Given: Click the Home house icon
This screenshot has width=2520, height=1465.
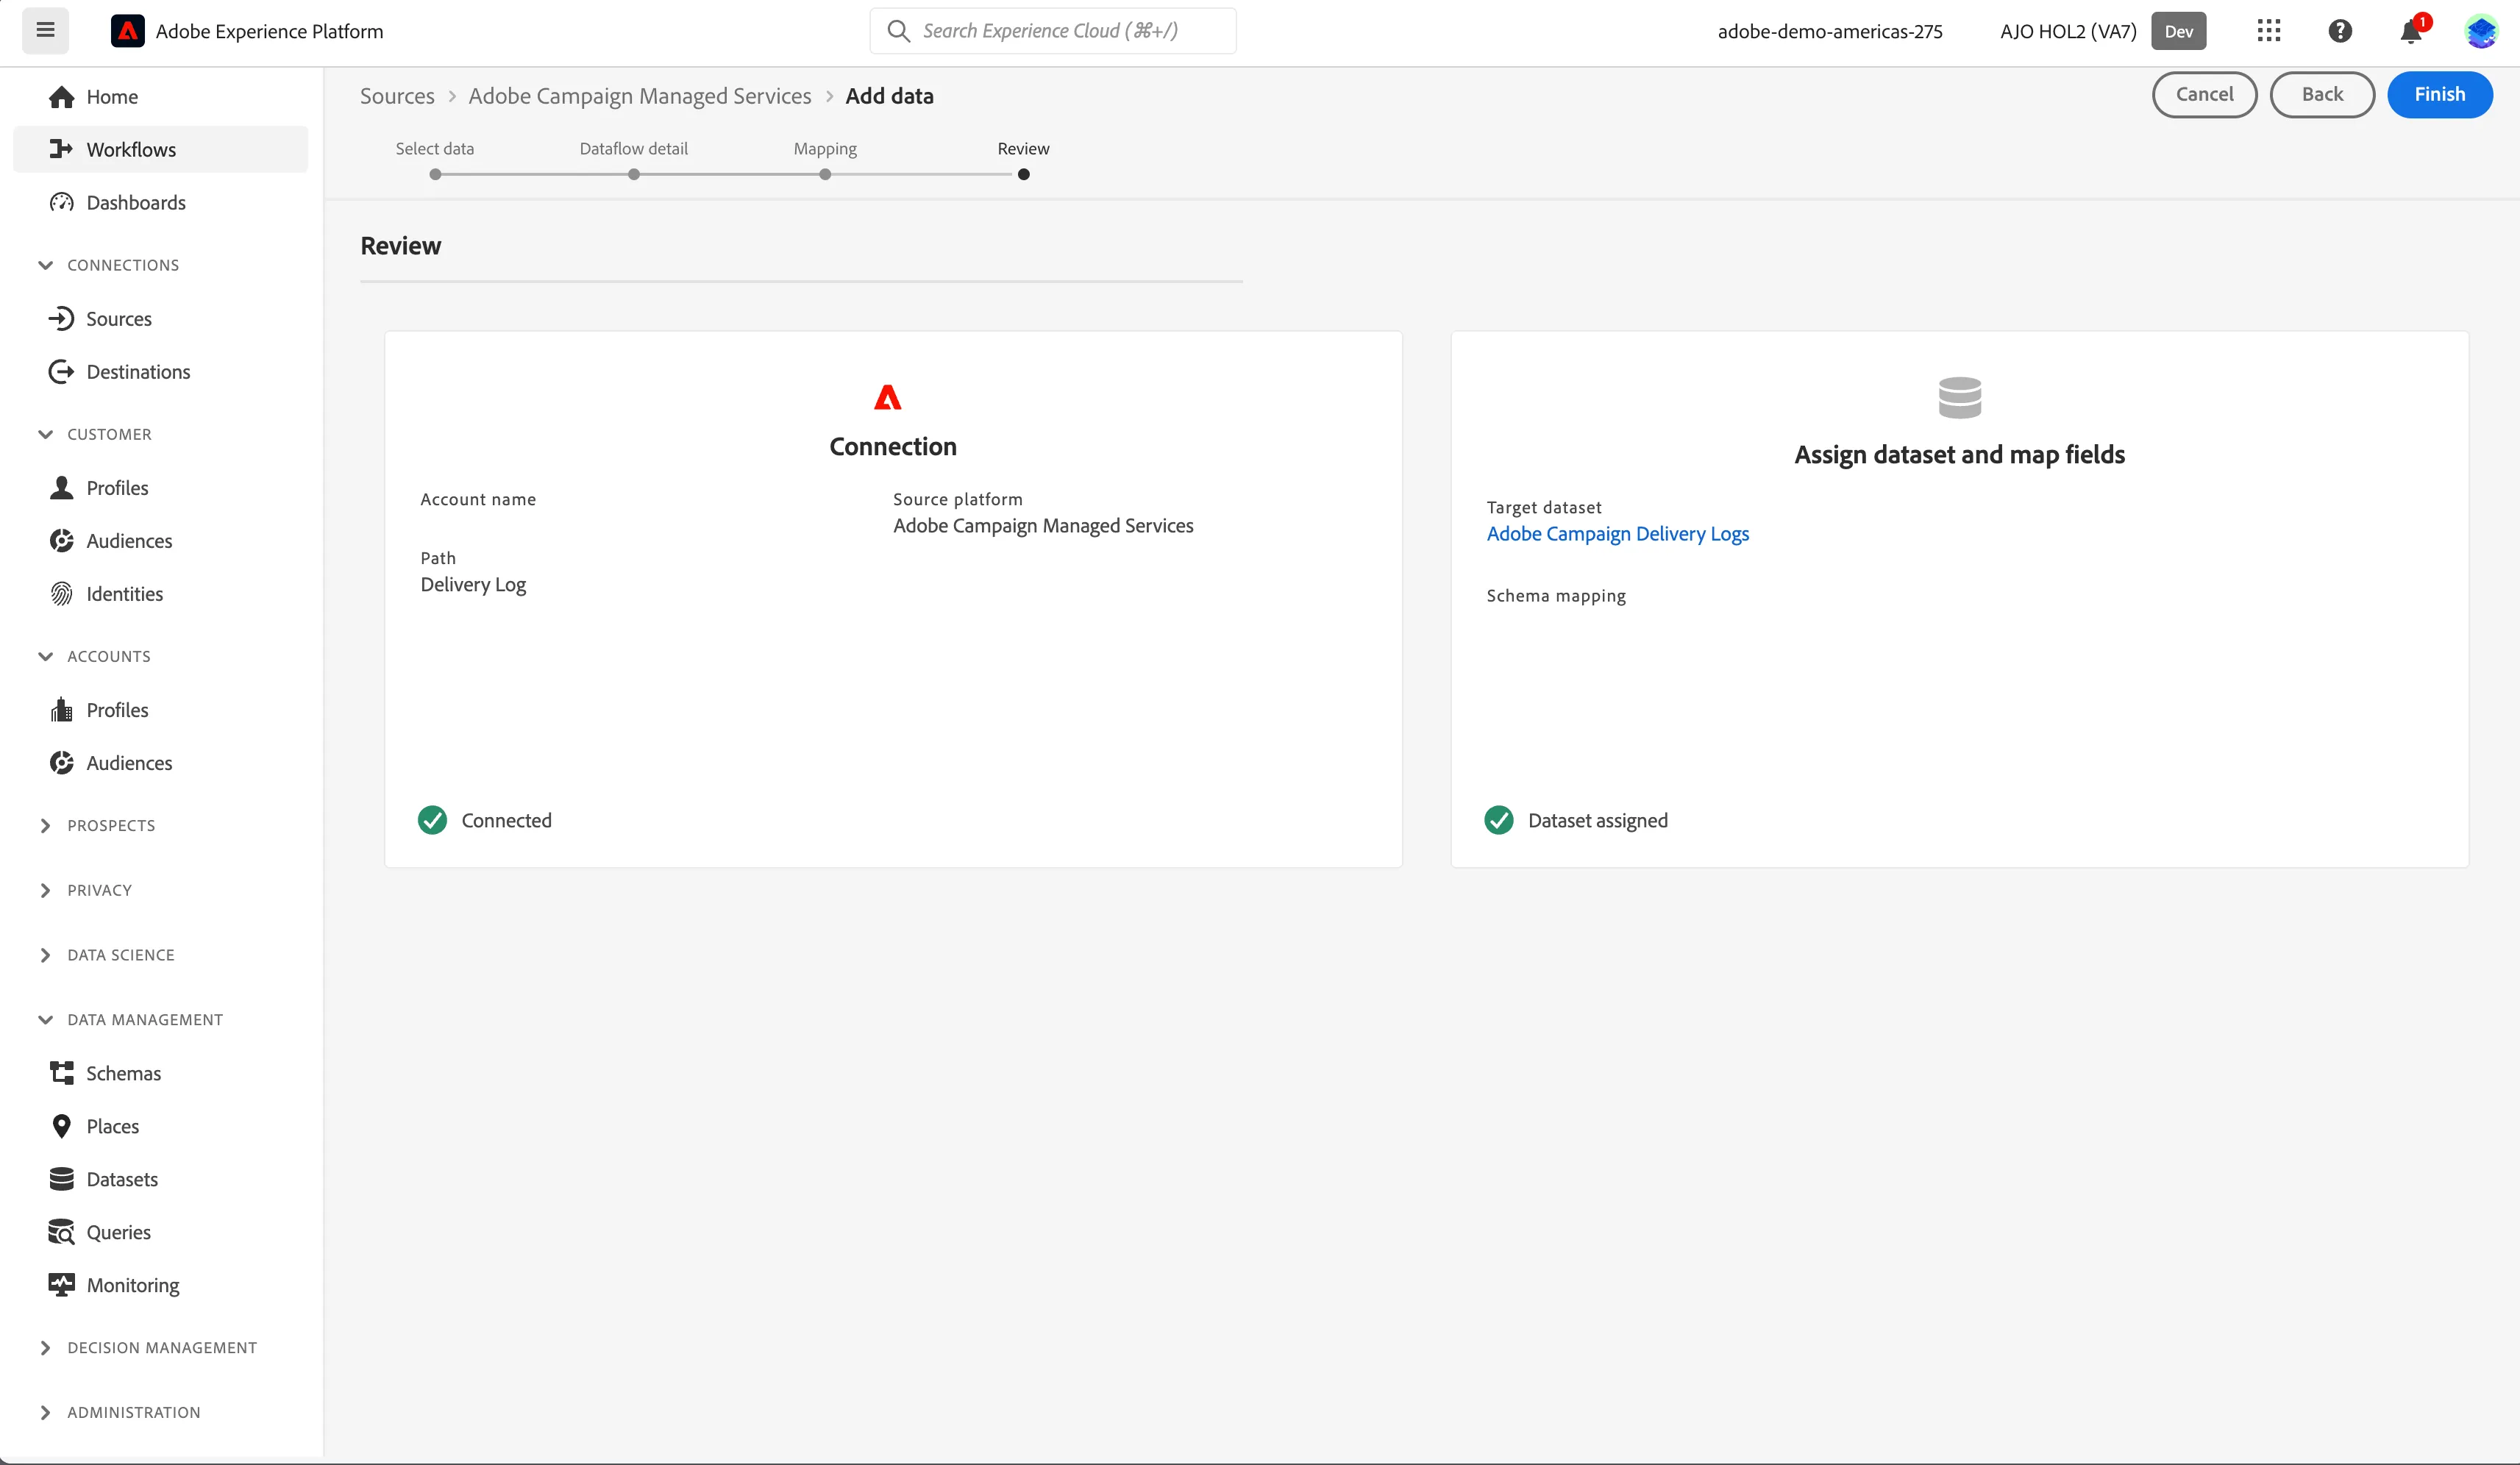Looking at the screenshot, I should pos(62,97).
